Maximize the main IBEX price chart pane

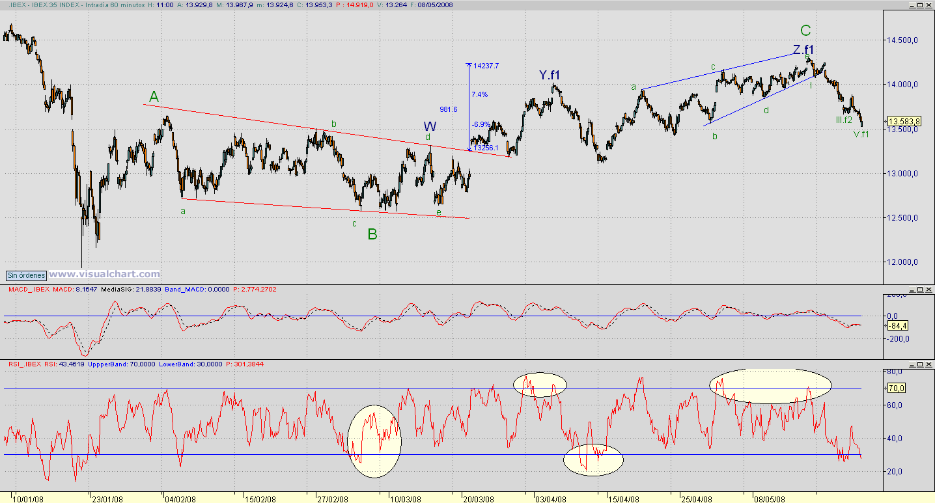coord(919,5)
